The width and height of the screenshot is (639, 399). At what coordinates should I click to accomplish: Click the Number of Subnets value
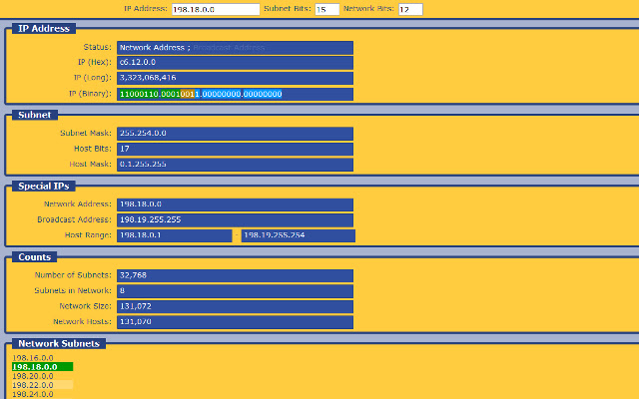pos(235,275)
